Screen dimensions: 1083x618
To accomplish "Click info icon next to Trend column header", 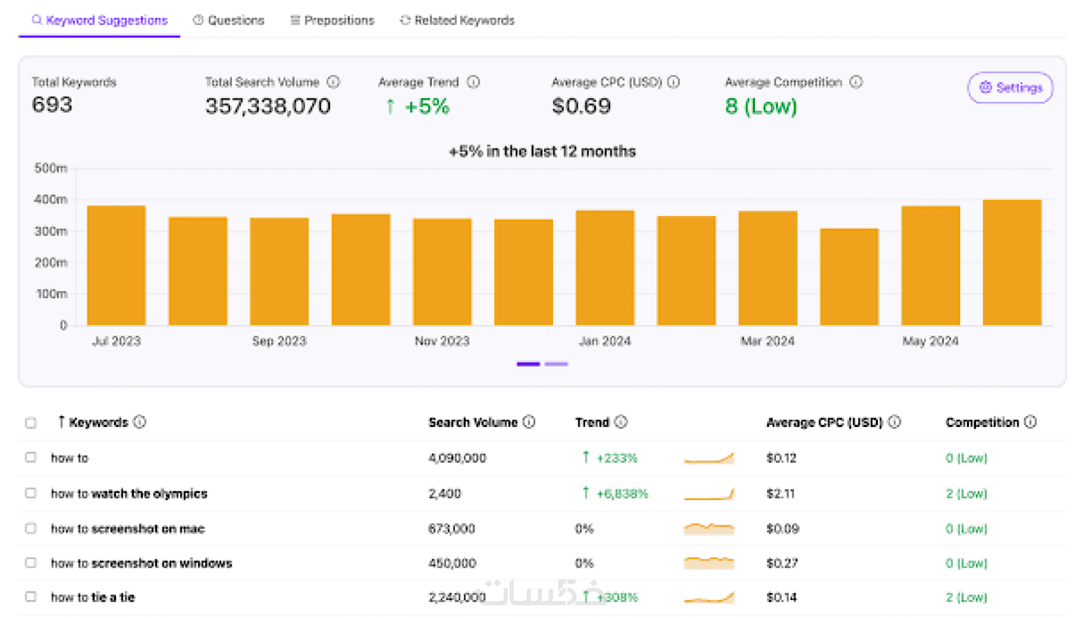I will (x=621, y=422).
